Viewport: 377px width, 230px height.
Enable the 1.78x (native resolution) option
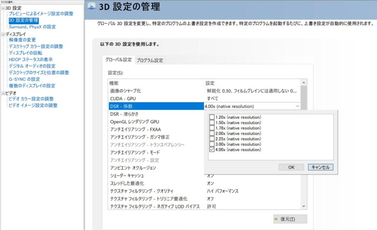[x=212, y=128]
